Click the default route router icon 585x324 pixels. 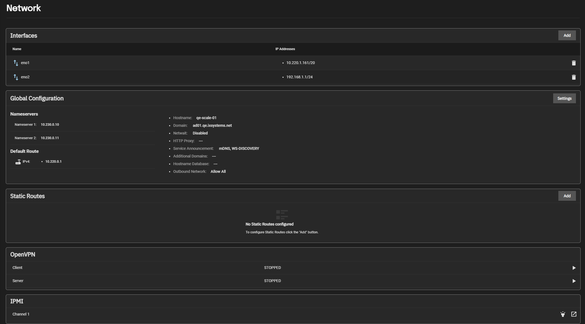pos(18,162)
